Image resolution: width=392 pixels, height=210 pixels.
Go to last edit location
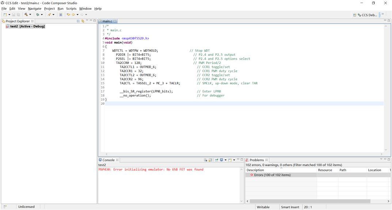pos(68,15)
